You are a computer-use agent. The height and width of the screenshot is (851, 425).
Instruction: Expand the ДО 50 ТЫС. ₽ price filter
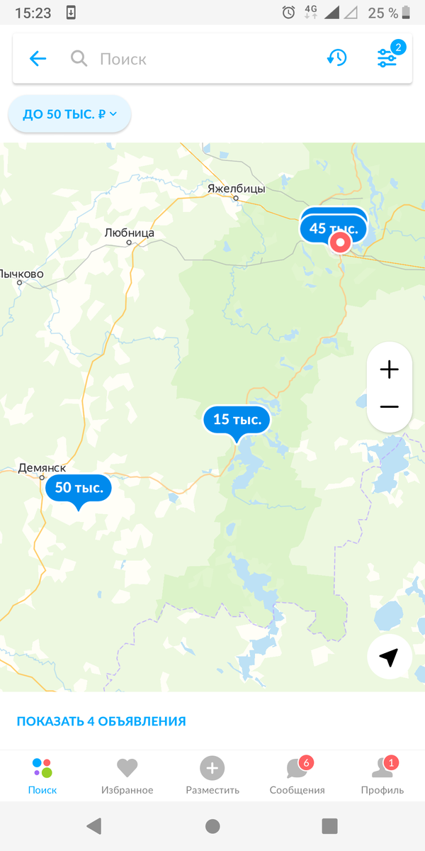pos(69,114)
